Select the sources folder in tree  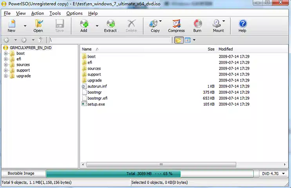pos(23,64)
